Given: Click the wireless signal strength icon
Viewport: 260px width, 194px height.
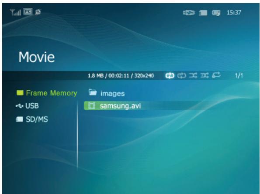Looking at the screenshot, I should (15, 12).
